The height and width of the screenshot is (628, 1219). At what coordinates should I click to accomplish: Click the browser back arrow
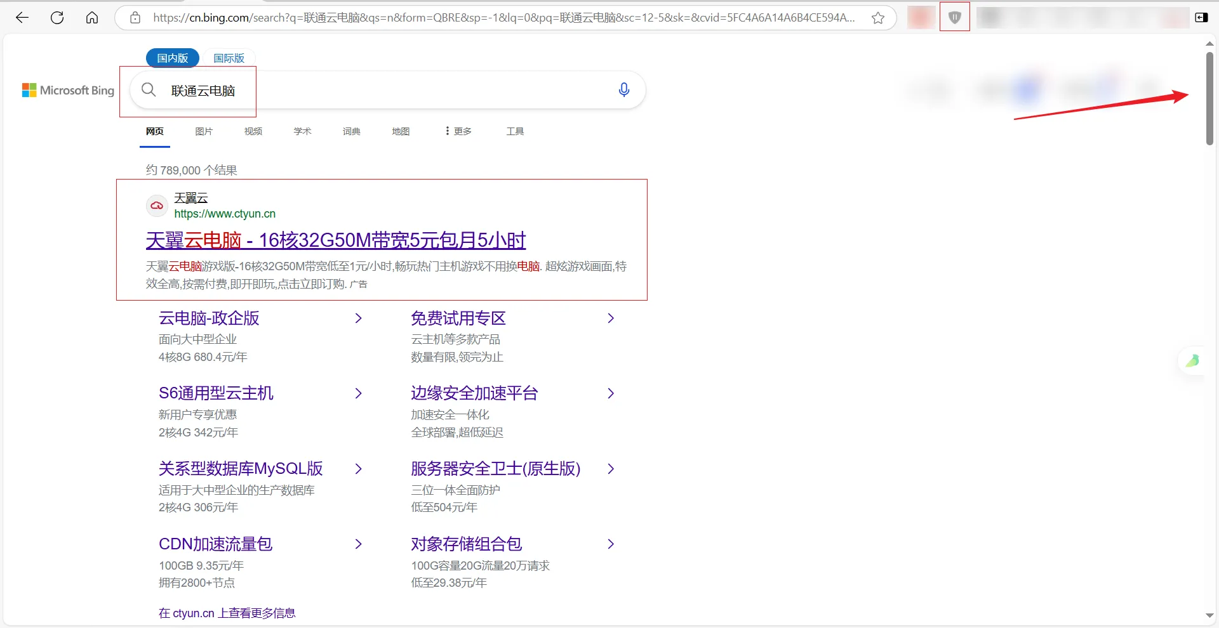[x=22, y=18]
